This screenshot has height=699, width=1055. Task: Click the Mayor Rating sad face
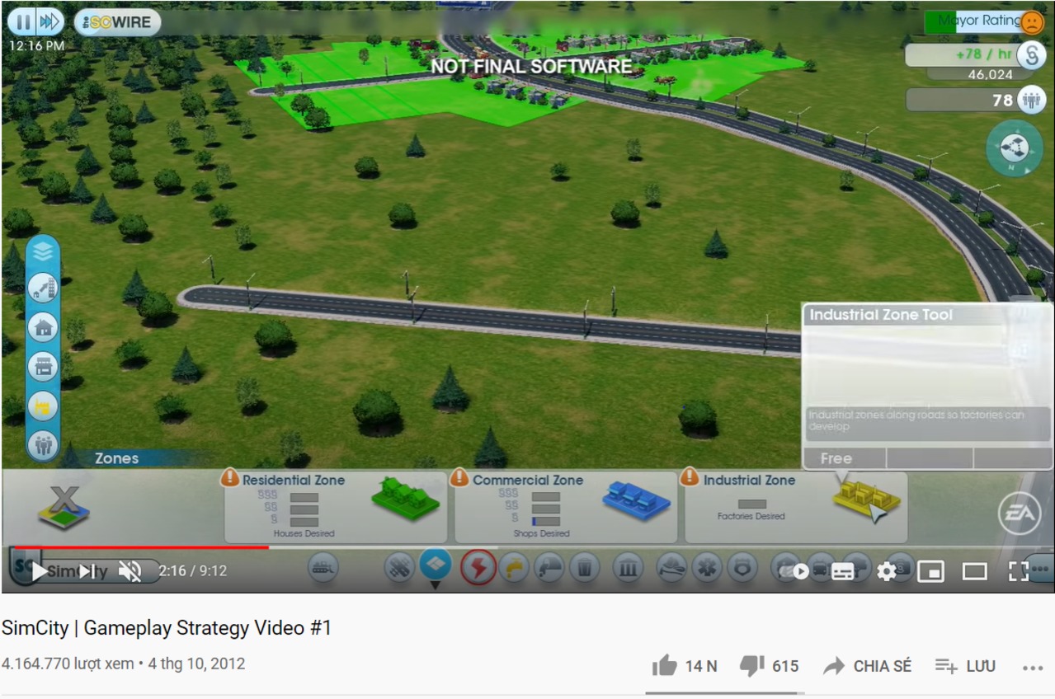pos(1031,21)
